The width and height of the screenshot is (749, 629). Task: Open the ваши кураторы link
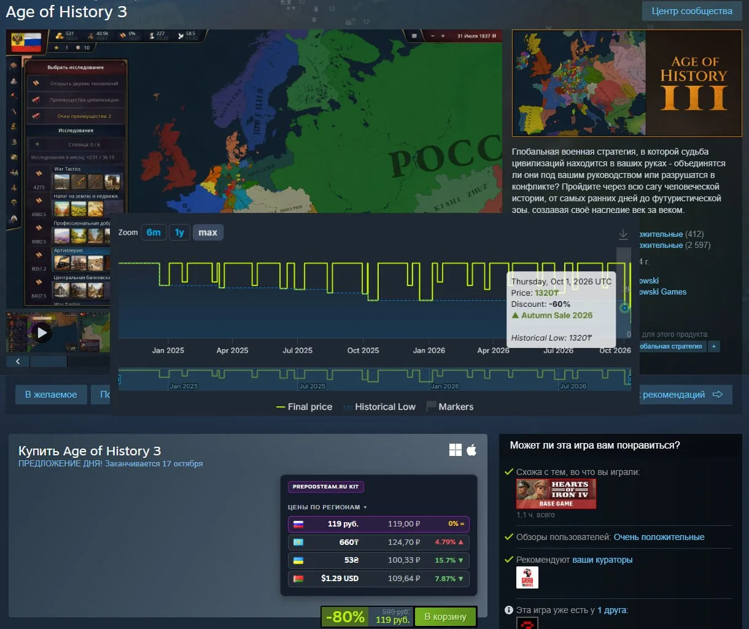click(602, 560)
